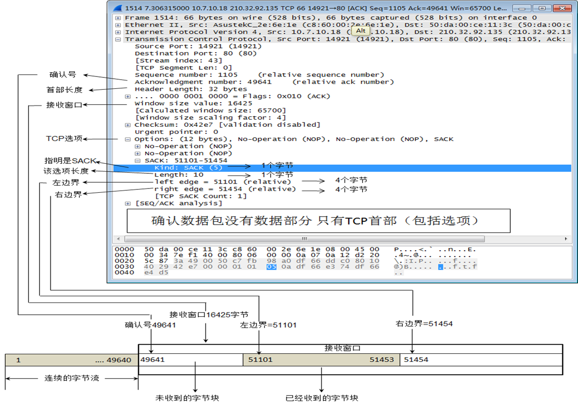Image resolution: width=578 pixels, height=406 pixels.
Task: Click the Wireshark icon in the title bar
Action: coord(118,9)
